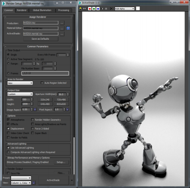Screen dimensions: 190x188
Task: Click the ActiveShade render button
Action: point(53,180)
